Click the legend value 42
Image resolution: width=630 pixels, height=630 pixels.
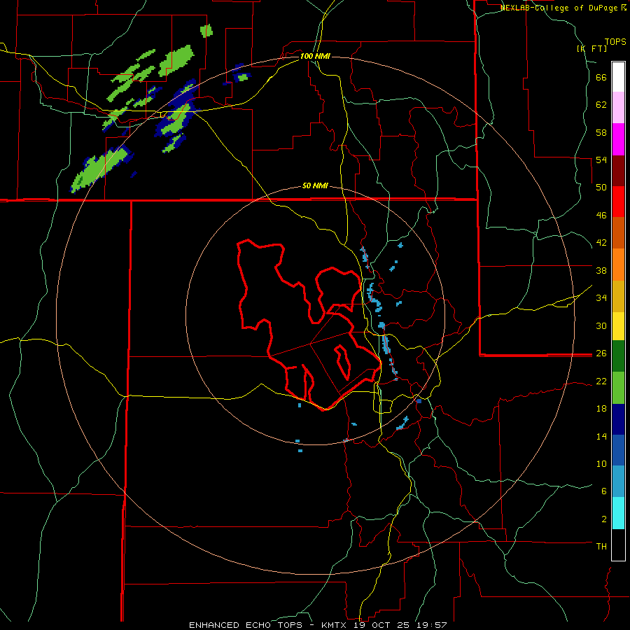pyautogui.click(x=601, y=243)
